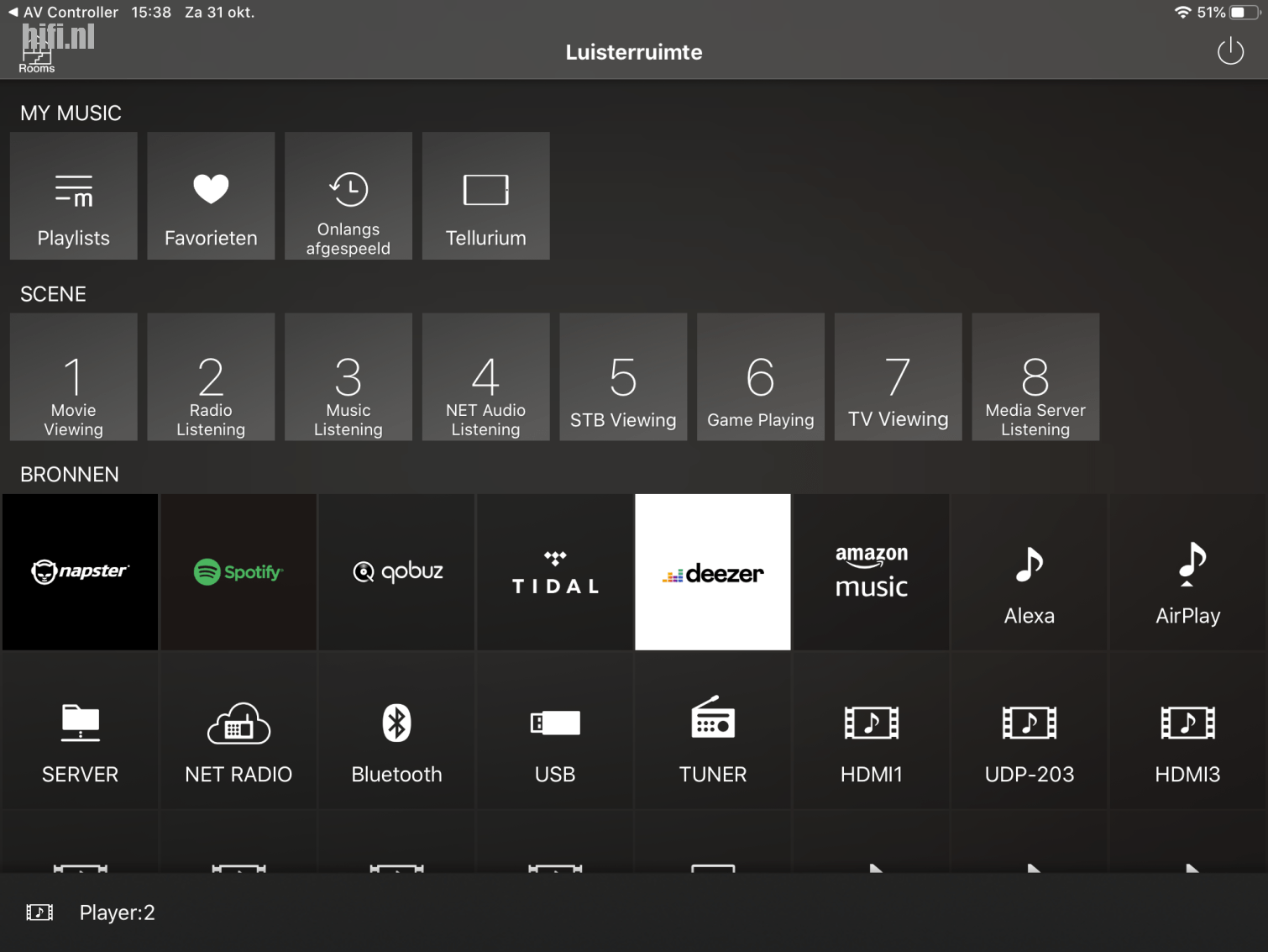1268x952 pixels.
Task: Return to AV Controller via back arrow
Action: coord(63,13)
